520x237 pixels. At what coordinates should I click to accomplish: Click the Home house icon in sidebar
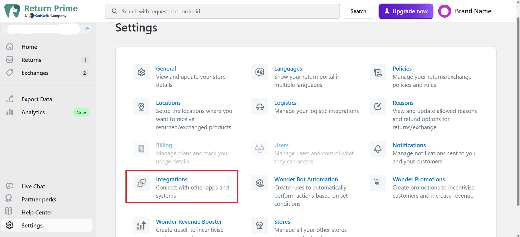pos(10,46)
